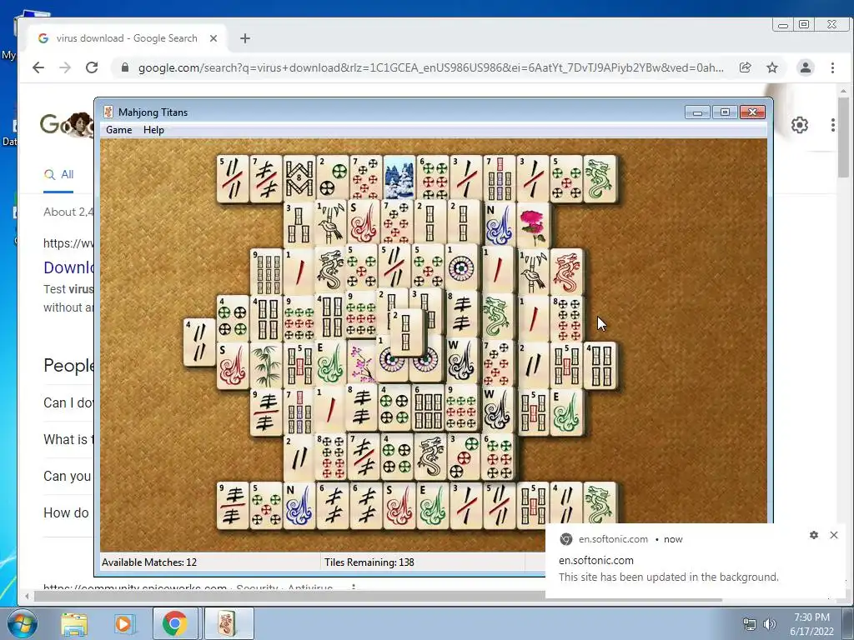Select the green dragon tile in top row
Image resolution: width=854 pixels, height=640 pixels.
point(600,178)
